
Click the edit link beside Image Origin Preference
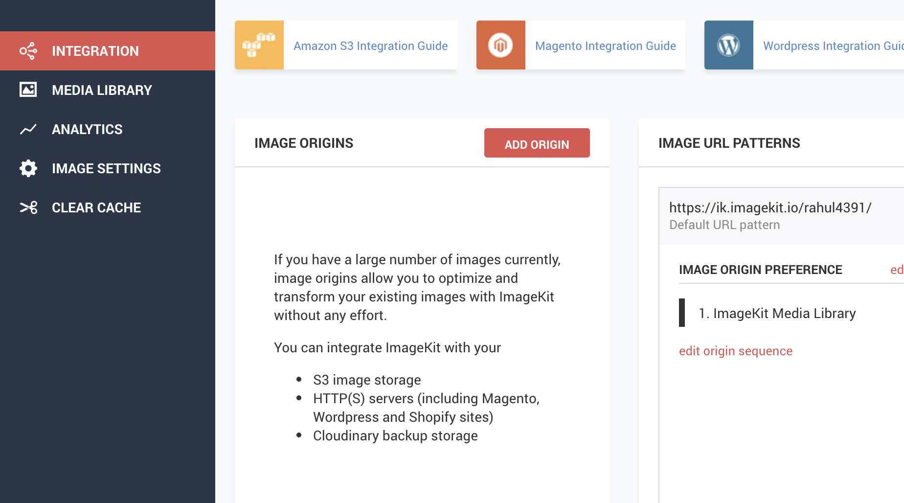[897, 270]
